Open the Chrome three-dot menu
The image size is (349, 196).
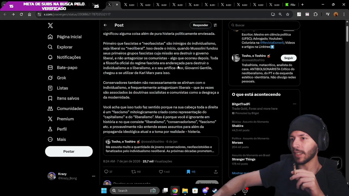(x=344, y=14)
